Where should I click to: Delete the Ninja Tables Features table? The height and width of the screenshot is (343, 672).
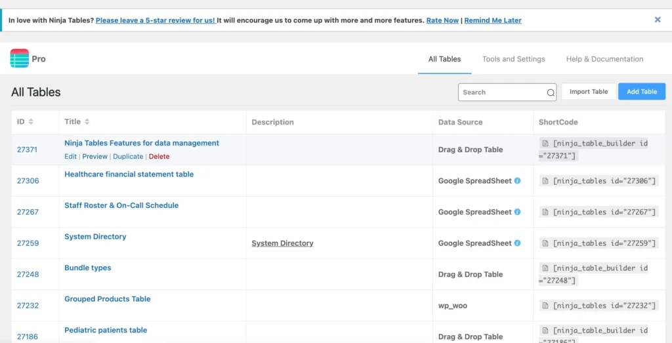point(159,156)
